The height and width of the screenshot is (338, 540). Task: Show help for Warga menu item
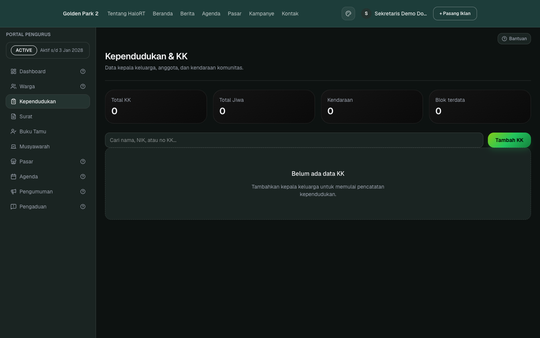click(83, 86)
